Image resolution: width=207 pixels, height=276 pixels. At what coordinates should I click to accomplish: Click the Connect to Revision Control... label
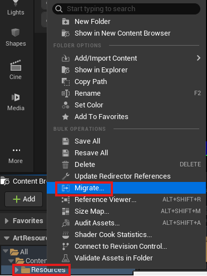pyautogui.click(x=121, y=247)
